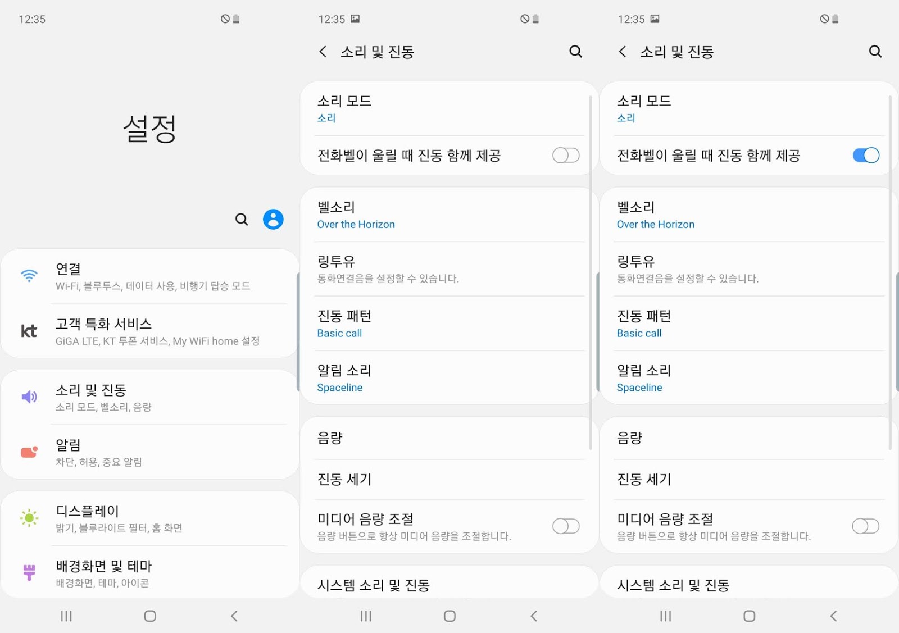Tap the do-not-disturb icon in left status bar
Screen dimensions: 899x633
225,19
